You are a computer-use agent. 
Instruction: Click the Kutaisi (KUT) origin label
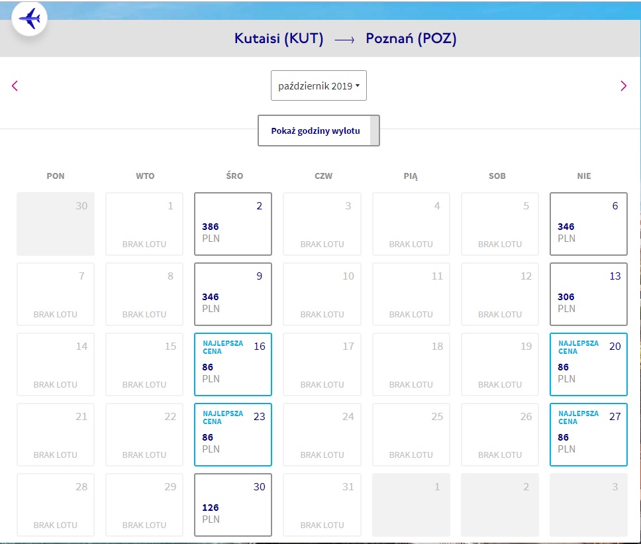pos(279,38)
